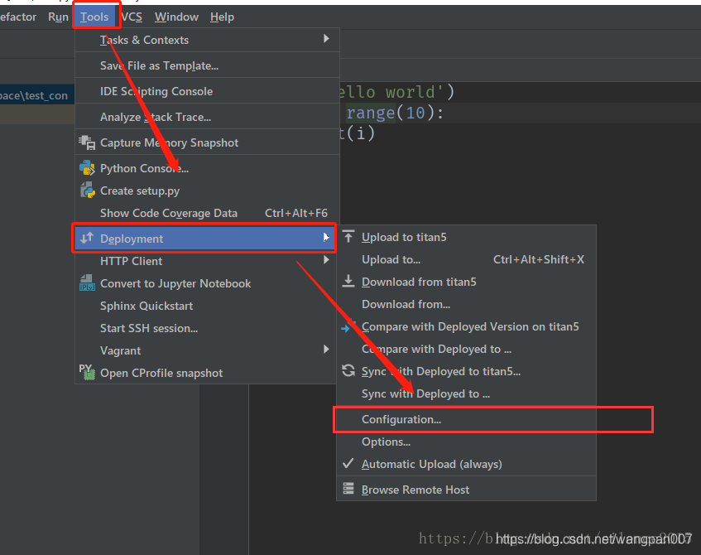Choose Open CProfile snapshot
This screenshot has width=701, height=555.
(205, 373)
